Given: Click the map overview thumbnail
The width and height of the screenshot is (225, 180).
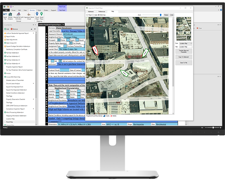Looking at the screenshot, I should pos(184,29).
